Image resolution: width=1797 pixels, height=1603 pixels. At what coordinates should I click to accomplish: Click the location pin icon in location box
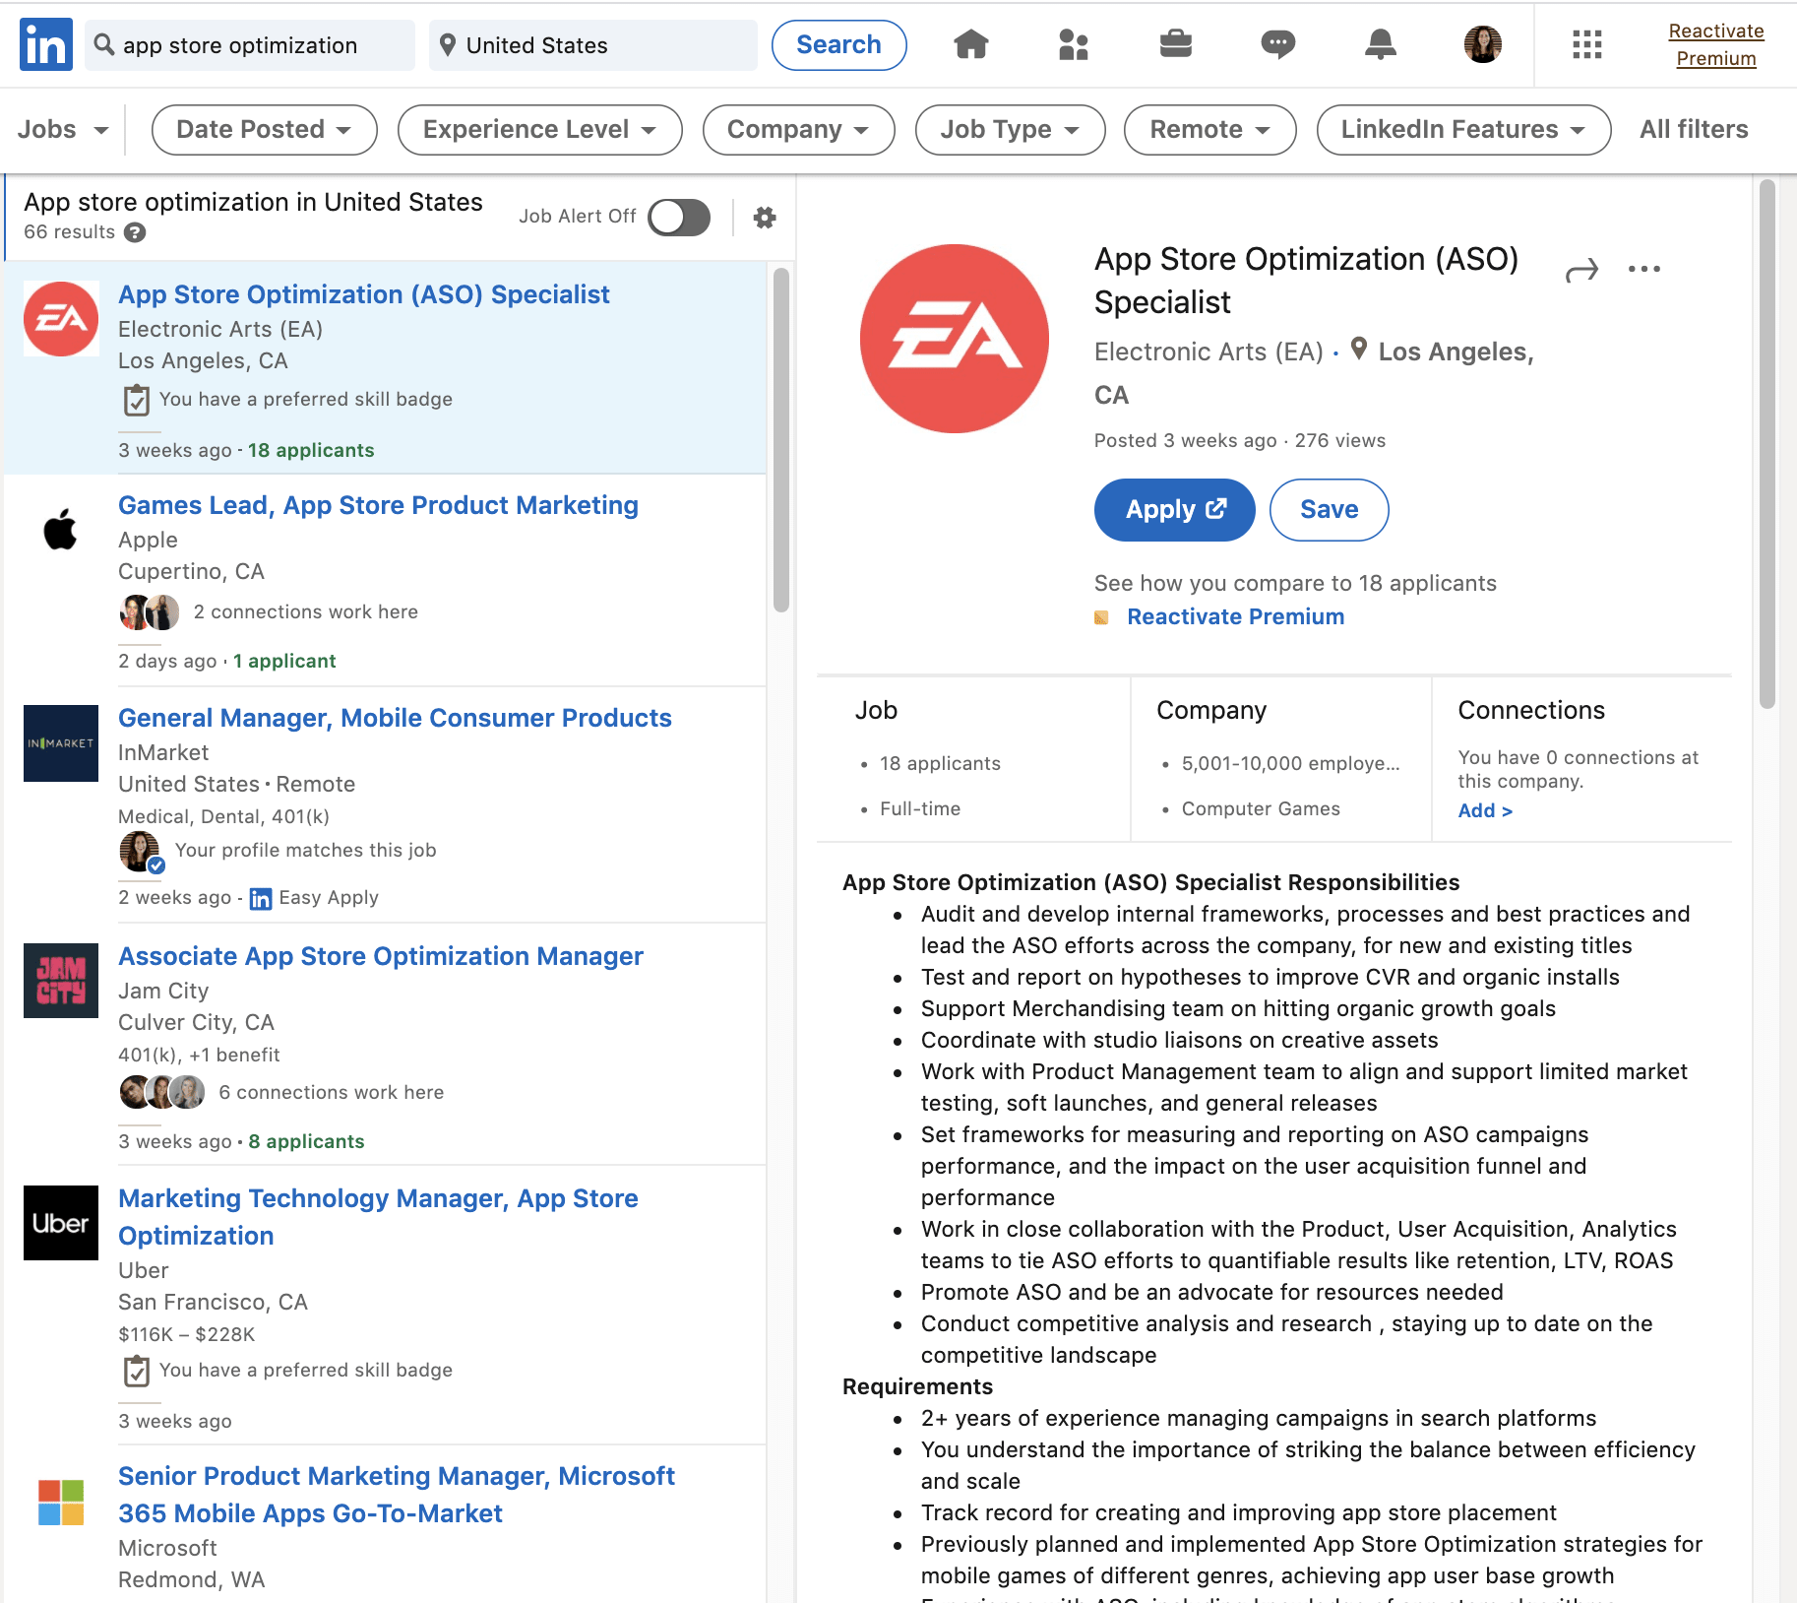[x=448, y=45]
